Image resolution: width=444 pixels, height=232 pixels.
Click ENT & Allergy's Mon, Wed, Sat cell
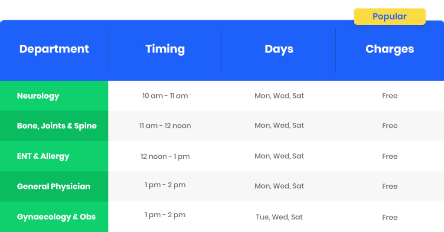[279, 156]
